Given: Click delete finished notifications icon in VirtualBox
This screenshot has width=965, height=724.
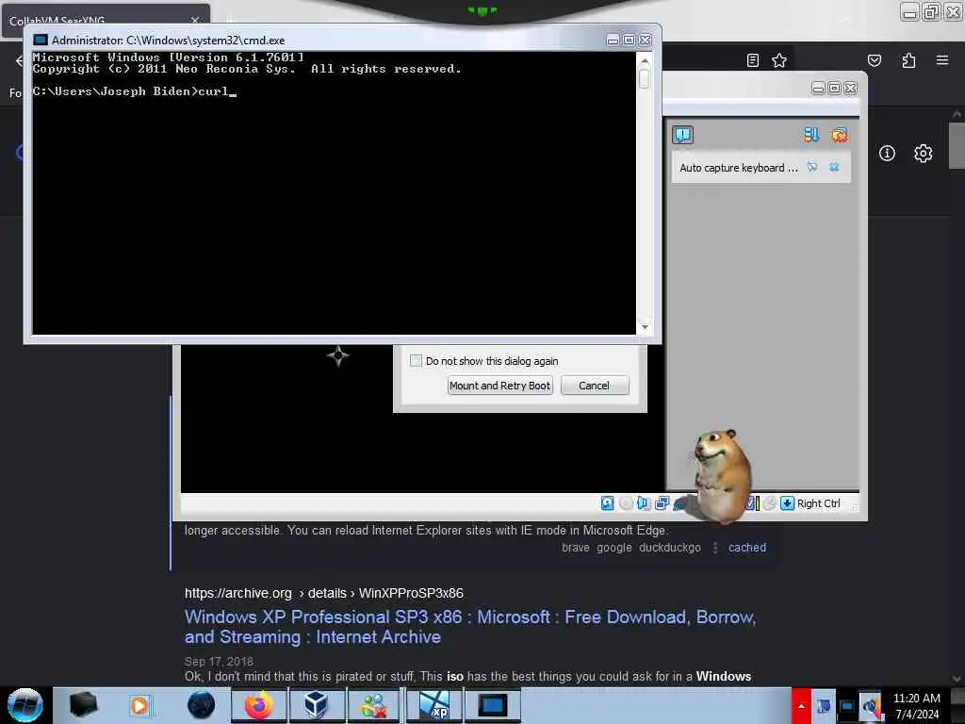Looking at the screenshot, I should tap(839, 134).
